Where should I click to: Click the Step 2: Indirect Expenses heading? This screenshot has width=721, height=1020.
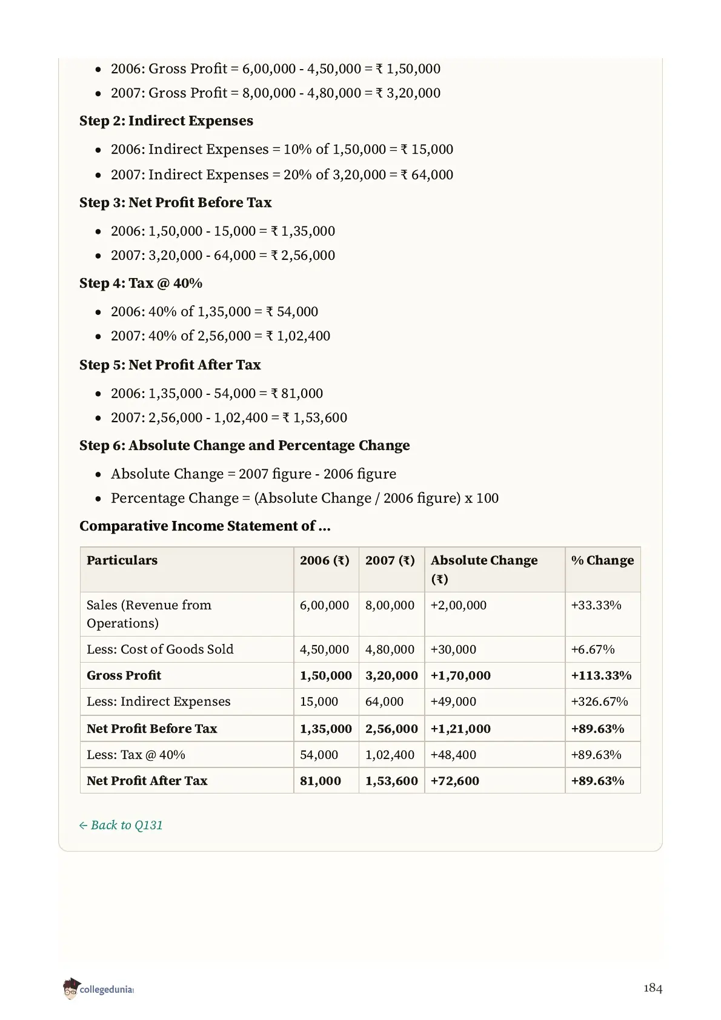click(167, 121)
